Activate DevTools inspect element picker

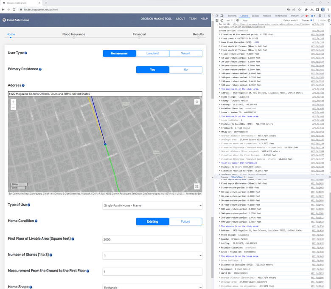(217, 16)
